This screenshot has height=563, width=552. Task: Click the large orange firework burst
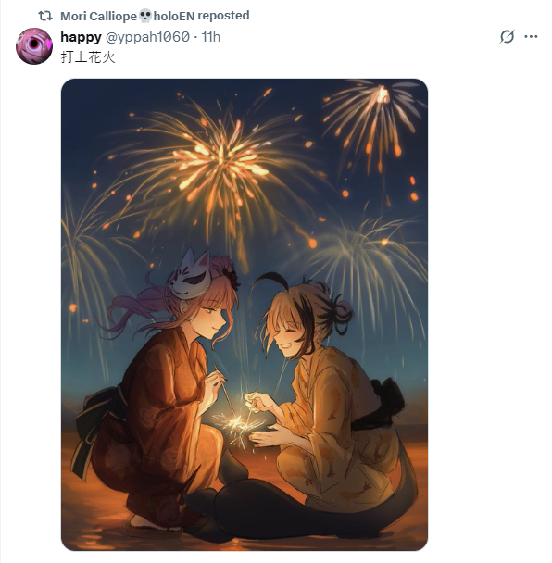tap(221, 160)
